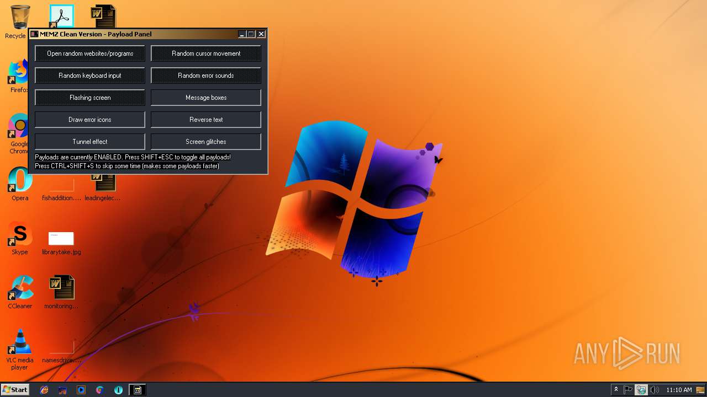Enable the Tunnel effect payload
707x397 pixels.
coord(90,142)
